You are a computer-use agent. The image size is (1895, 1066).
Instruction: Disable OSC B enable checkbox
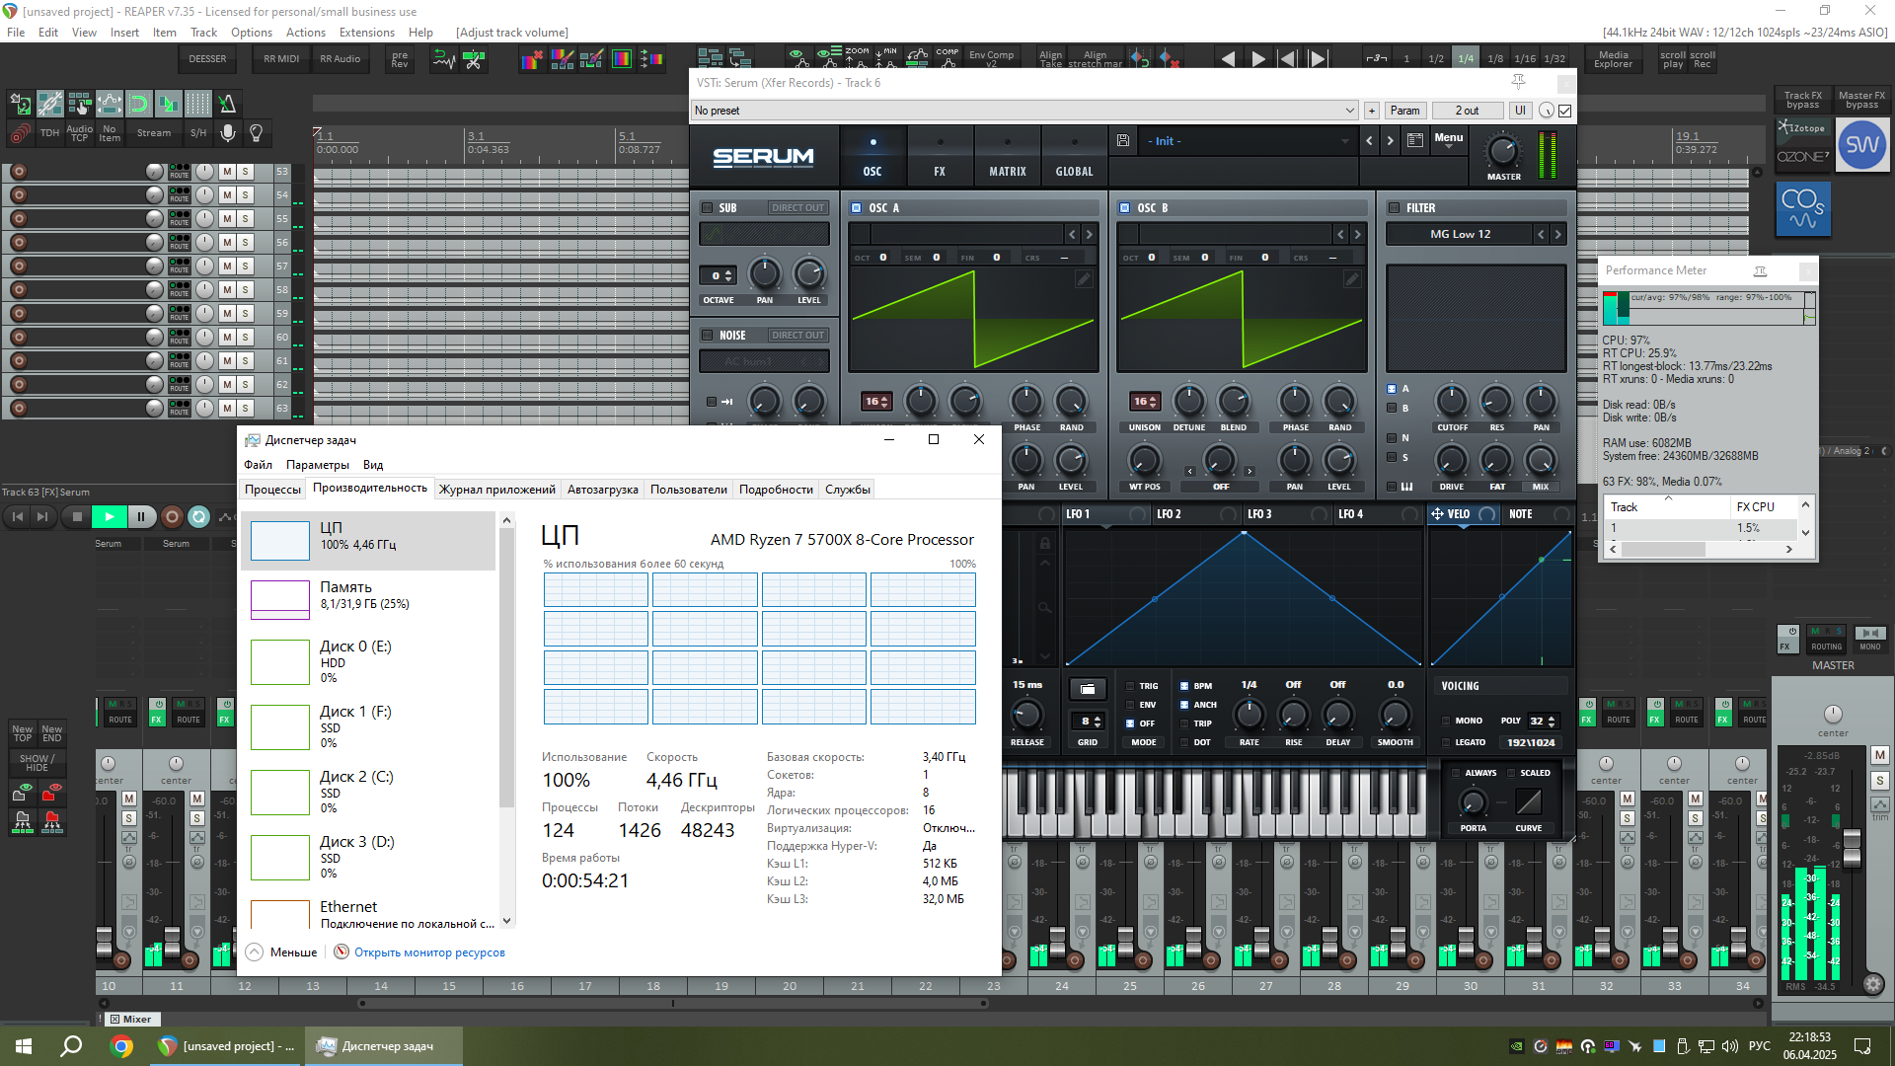coord(1124,208)
